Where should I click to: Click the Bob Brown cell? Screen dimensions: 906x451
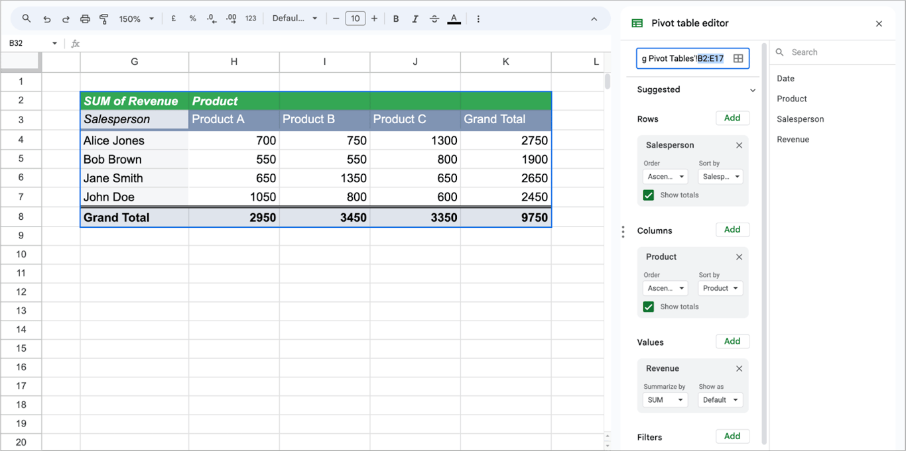135,159
